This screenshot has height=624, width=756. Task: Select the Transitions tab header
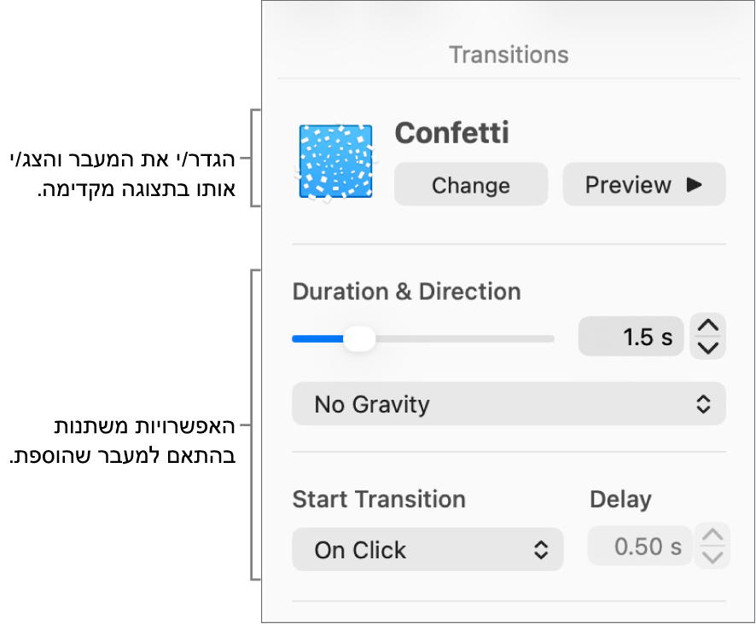(x=509, y=55)
